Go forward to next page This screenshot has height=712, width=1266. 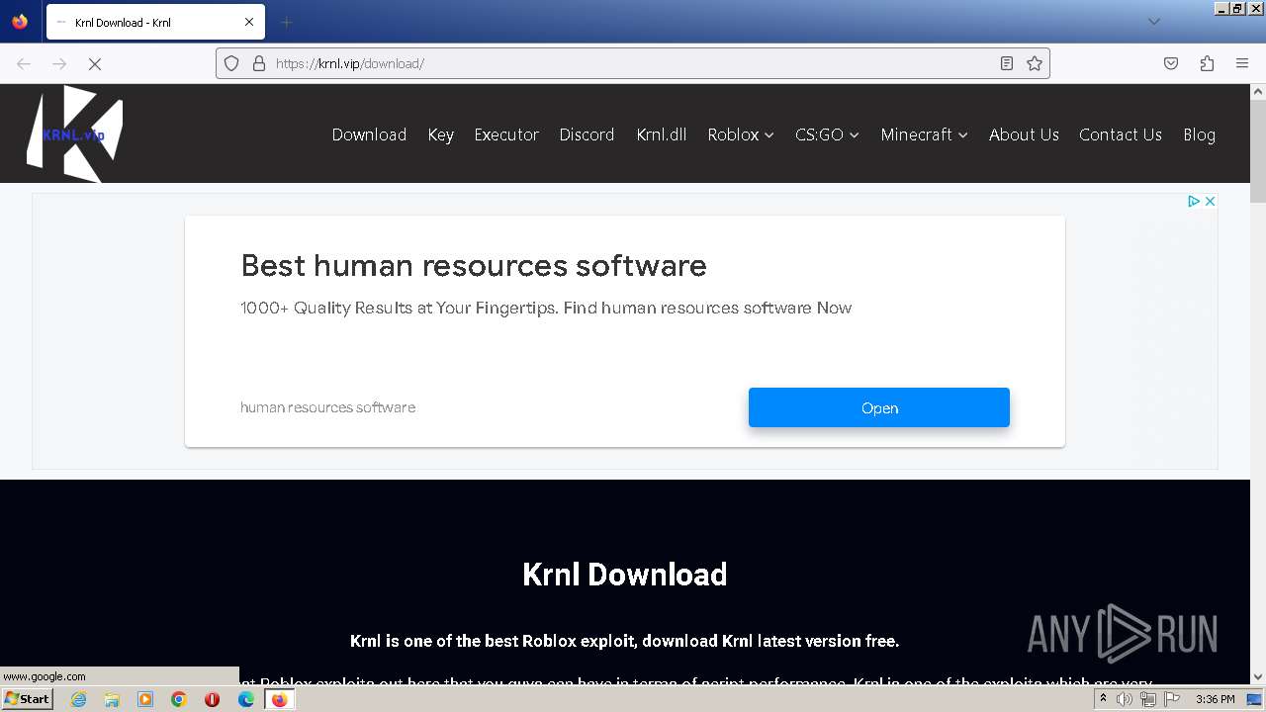pyautogui.click(x=59, y=63)
